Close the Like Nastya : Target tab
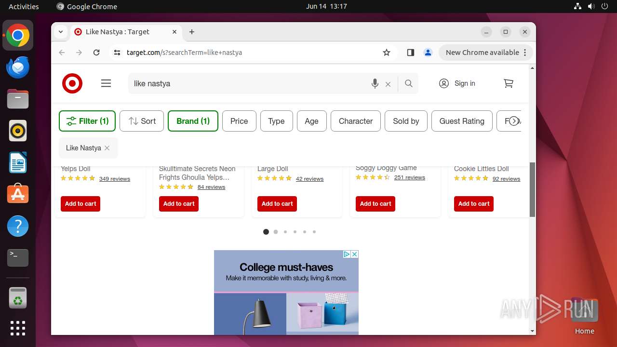 [174, 32]
